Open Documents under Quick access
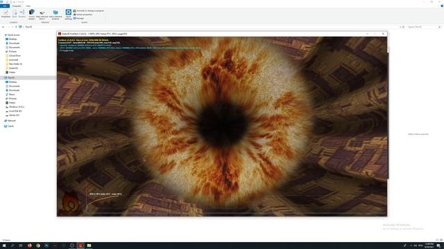Screen dimensions: 444x249 [12, 48]
